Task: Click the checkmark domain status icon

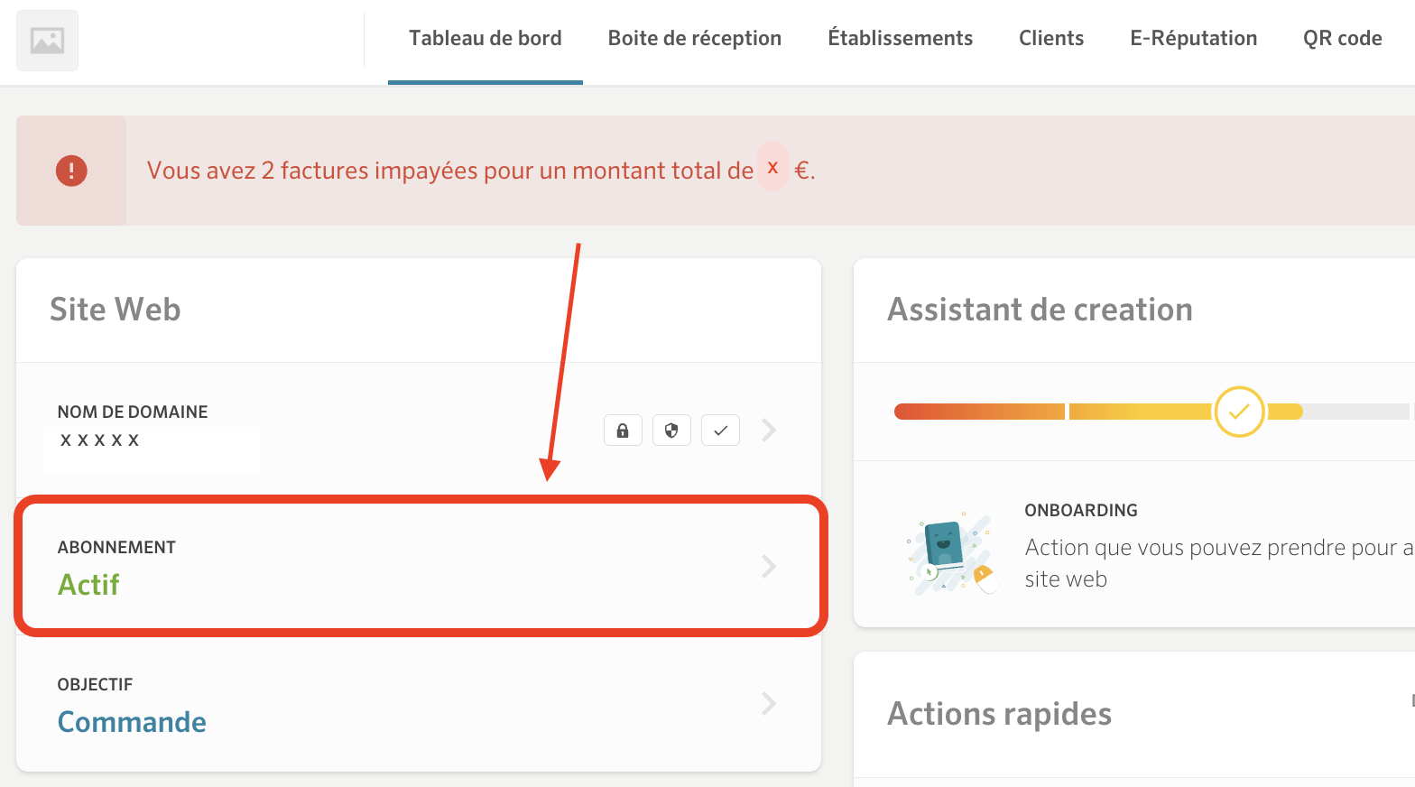Action: coord(720,431)
